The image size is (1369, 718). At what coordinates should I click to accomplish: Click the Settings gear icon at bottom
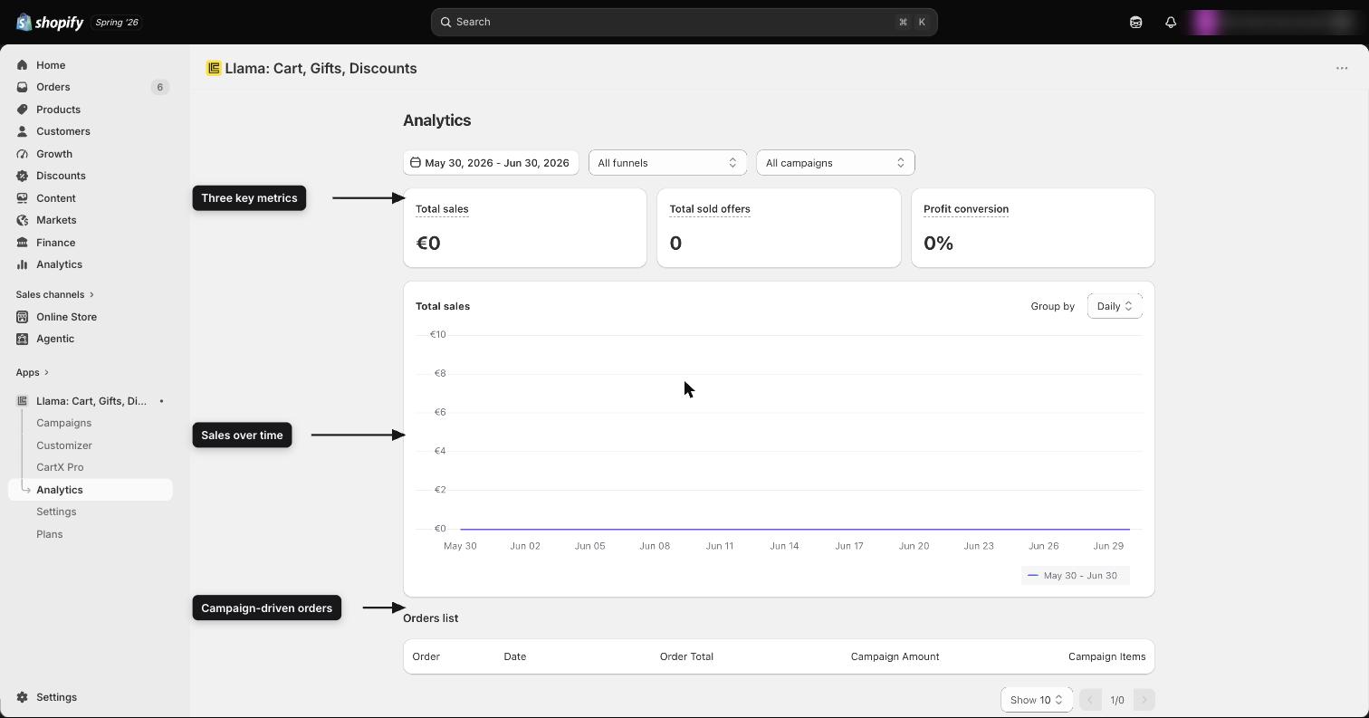[23, 697]
